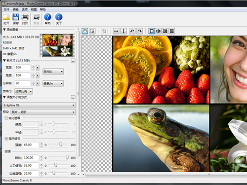Save the image with the 保存 floppy icon
247x185 pixels.
click(x=16, y=19)
